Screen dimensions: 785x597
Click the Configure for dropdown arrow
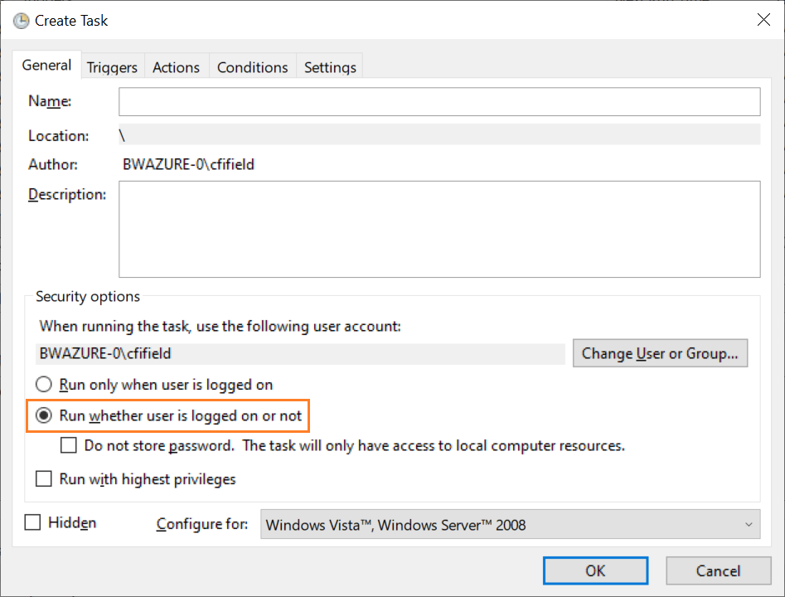point(749,524)
